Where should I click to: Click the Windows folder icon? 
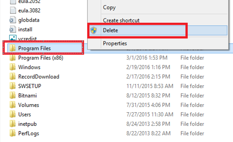pos(13,67)
